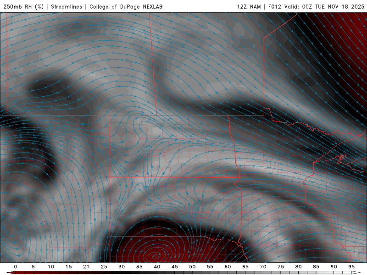Viewport: 367px width, 275px height.
Task: Click the '55' tick label on color scale
Action: 210,267
